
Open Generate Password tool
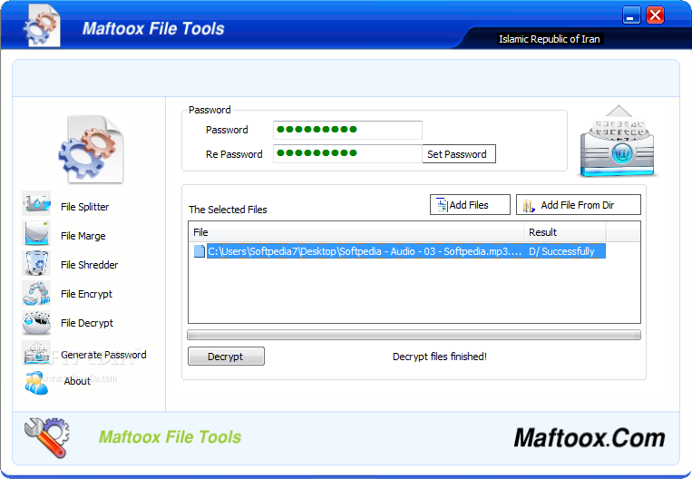(x=103, y=355)
